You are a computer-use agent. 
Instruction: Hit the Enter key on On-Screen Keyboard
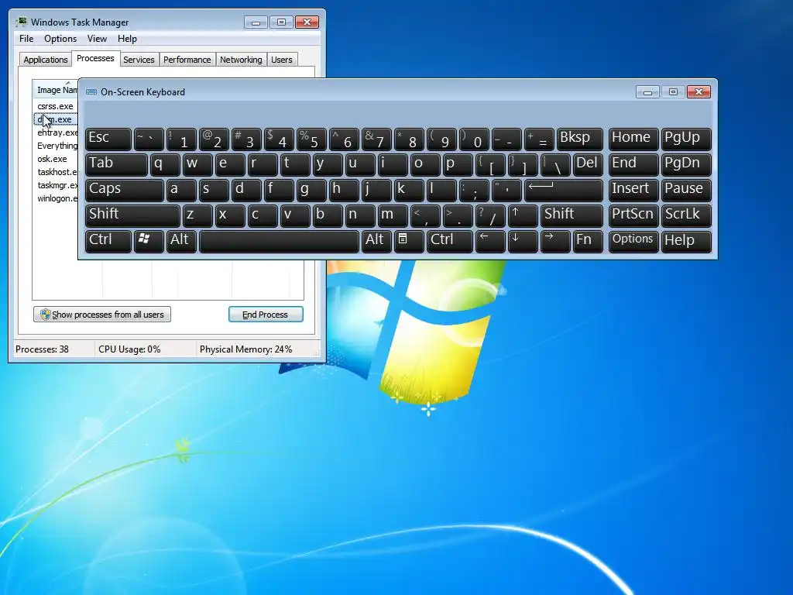pos(564,190)
